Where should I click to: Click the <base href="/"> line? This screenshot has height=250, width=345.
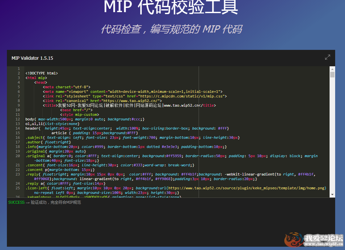point(76,110)
